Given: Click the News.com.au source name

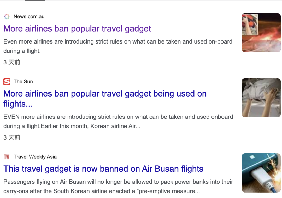Looking at the screenshot, I should [x=29, y=17].
